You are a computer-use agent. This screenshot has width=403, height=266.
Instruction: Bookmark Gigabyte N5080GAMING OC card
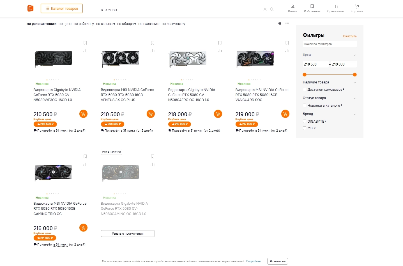tap(153, 157)
